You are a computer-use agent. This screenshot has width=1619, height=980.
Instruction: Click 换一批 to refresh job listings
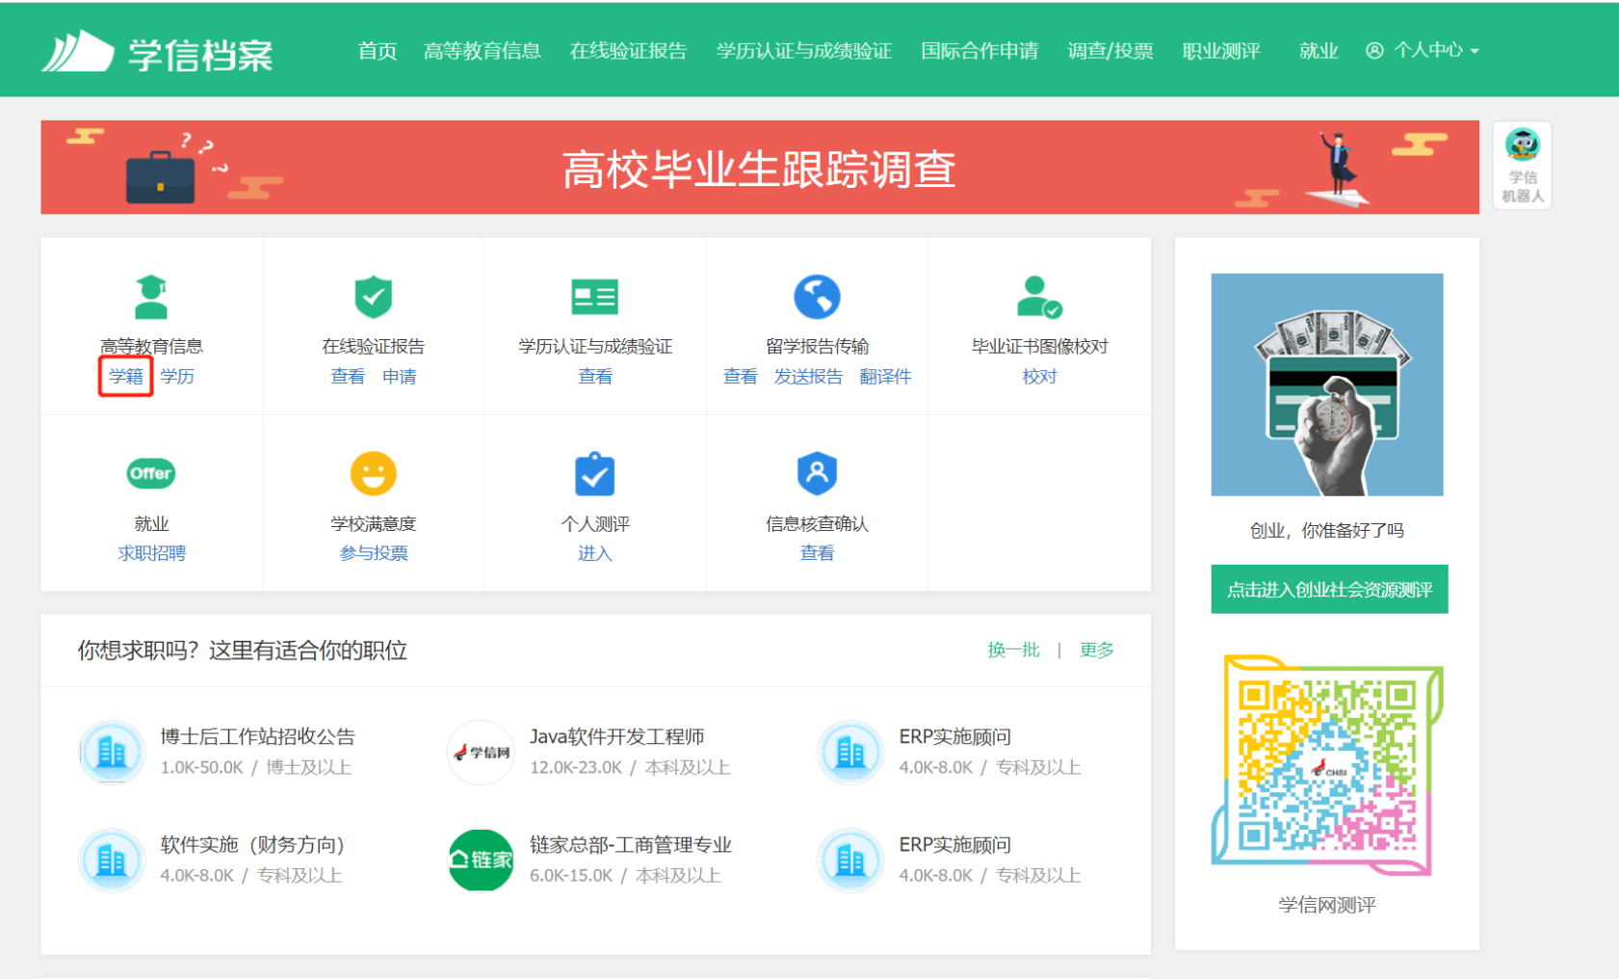click(x=1013, y=650)
